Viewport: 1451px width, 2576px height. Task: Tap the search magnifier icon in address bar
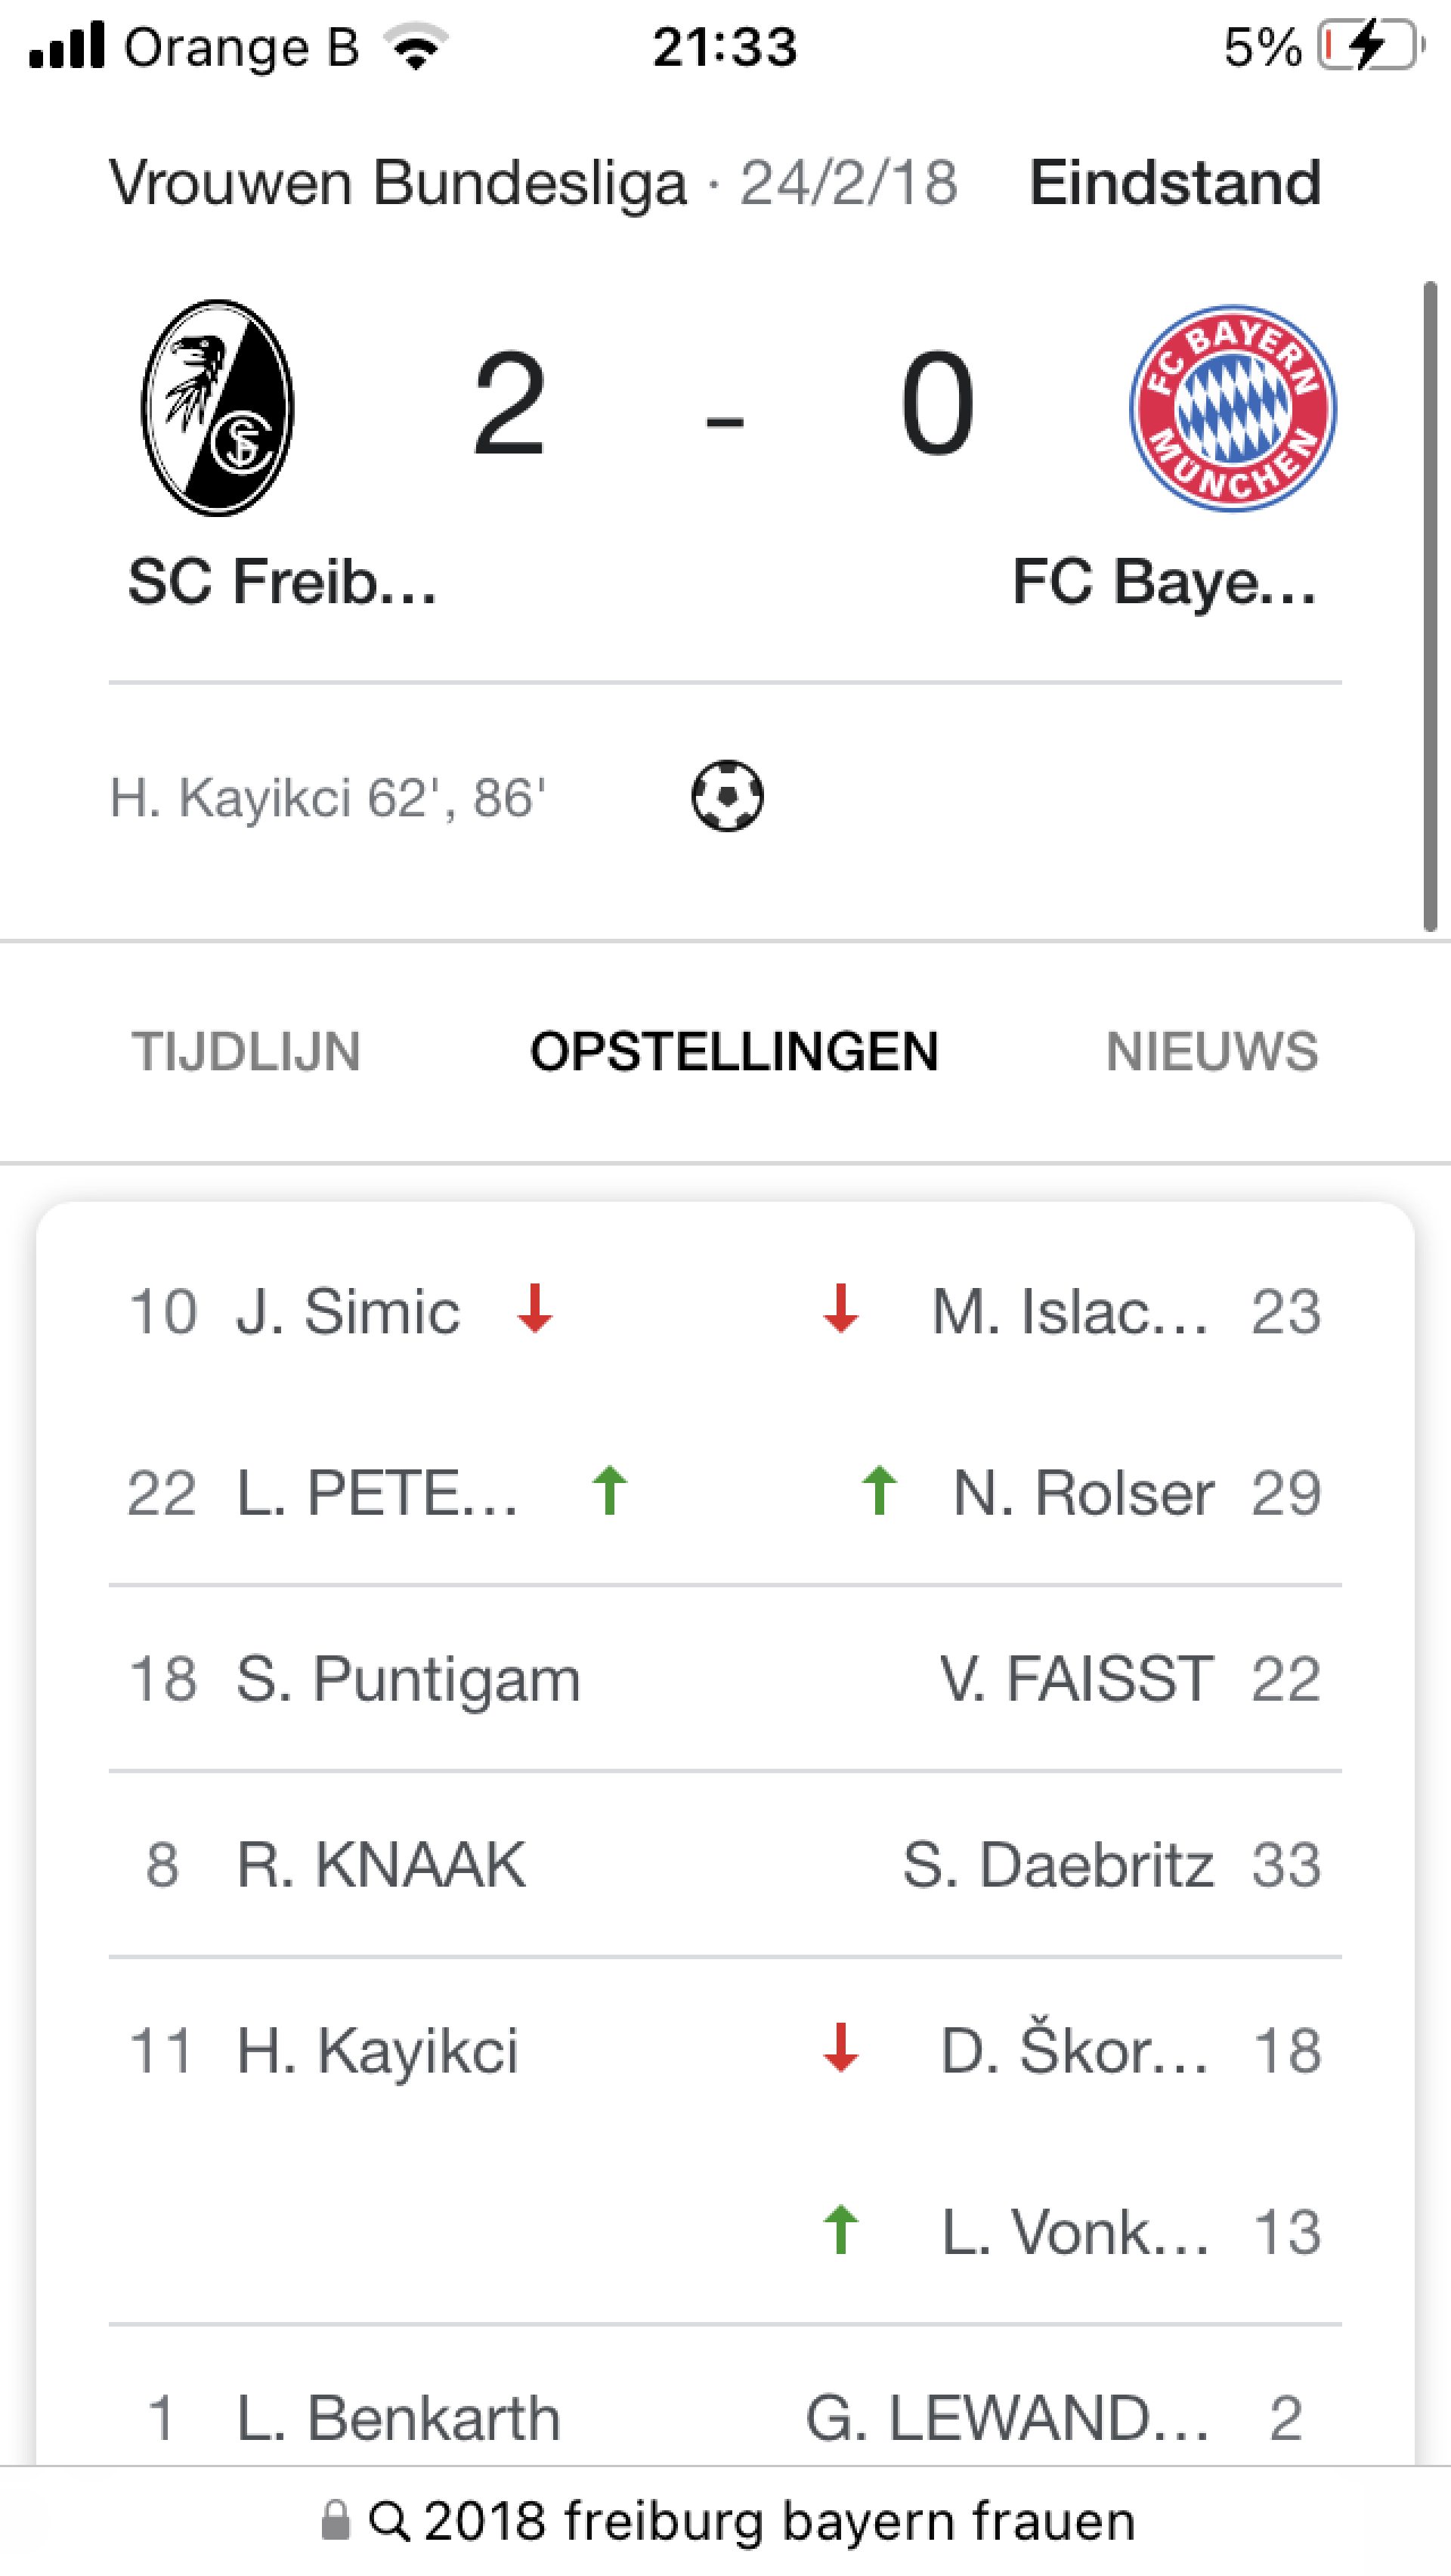coord(388,2520)
